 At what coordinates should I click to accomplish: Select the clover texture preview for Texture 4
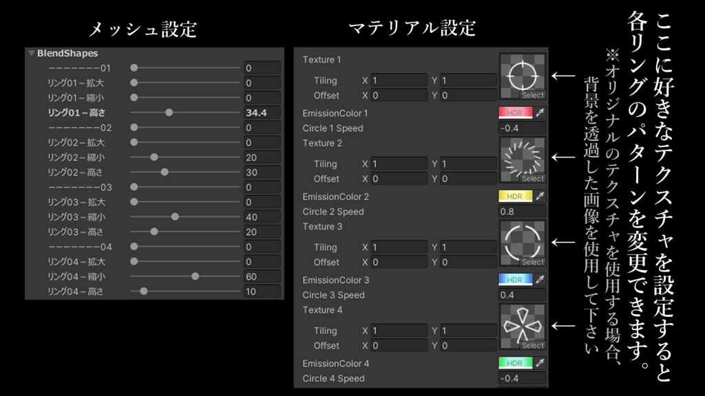521,325
